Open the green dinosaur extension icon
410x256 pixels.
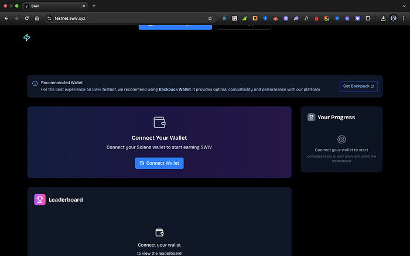point(245,18)
